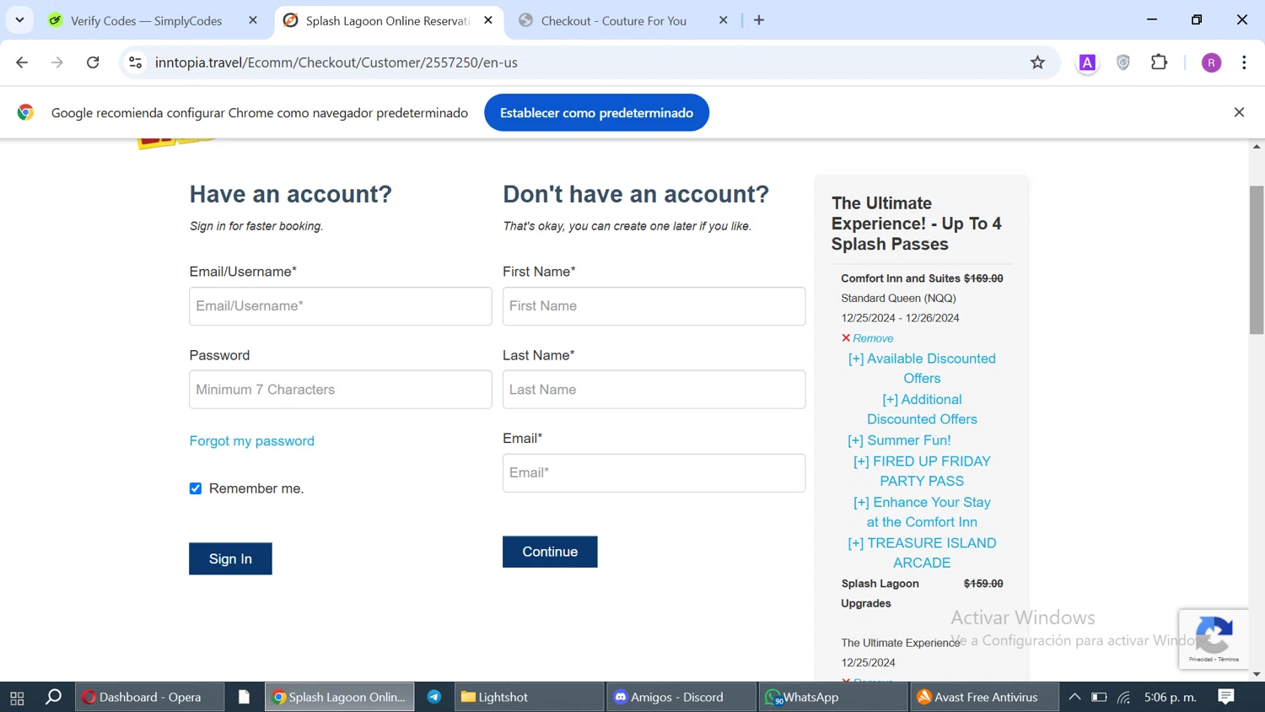Focus the guest Email field
This screenshot has width=1265, height=712.
click(x=654, y=473)
